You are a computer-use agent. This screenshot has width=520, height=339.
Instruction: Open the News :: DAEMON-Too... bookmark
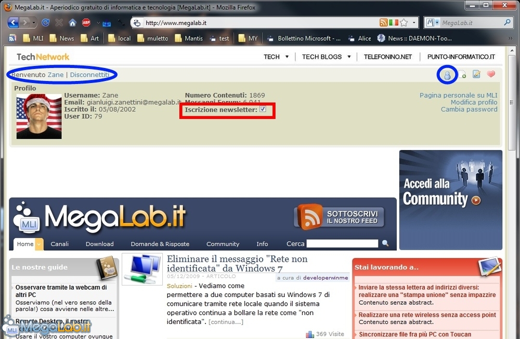pyautogui.click(x=414, y=38)
